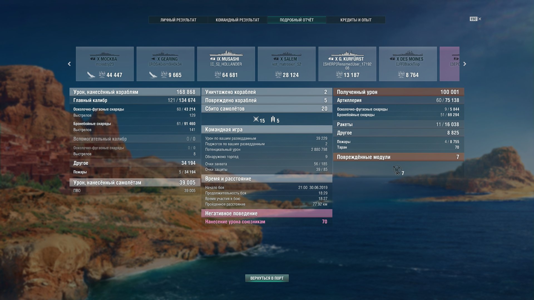This screenshot has height=300, width=534.
Task: Click the sunk-ship icon on Gearing card
Action: tap(153, 74)
